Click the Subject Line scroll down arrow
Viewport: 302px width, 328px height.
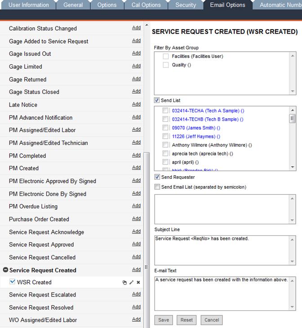(292, 262)
